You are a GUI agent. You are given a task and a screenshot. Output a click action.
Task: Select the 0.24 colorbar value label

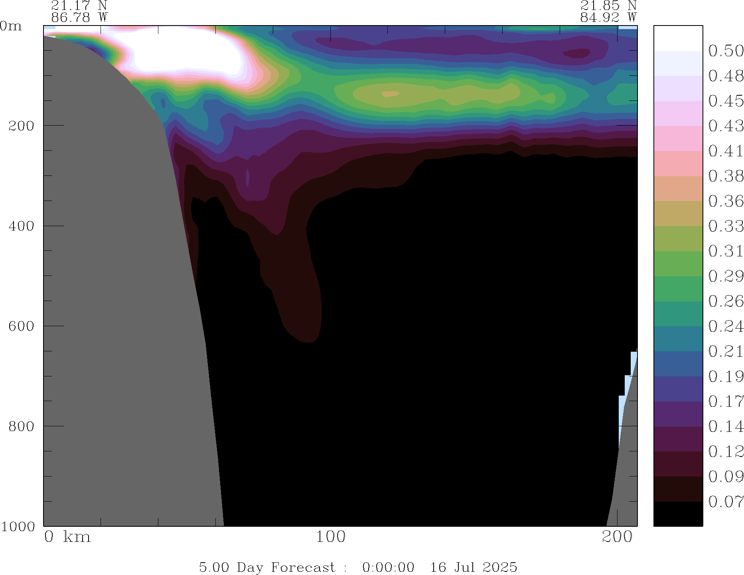pos(725,327)
